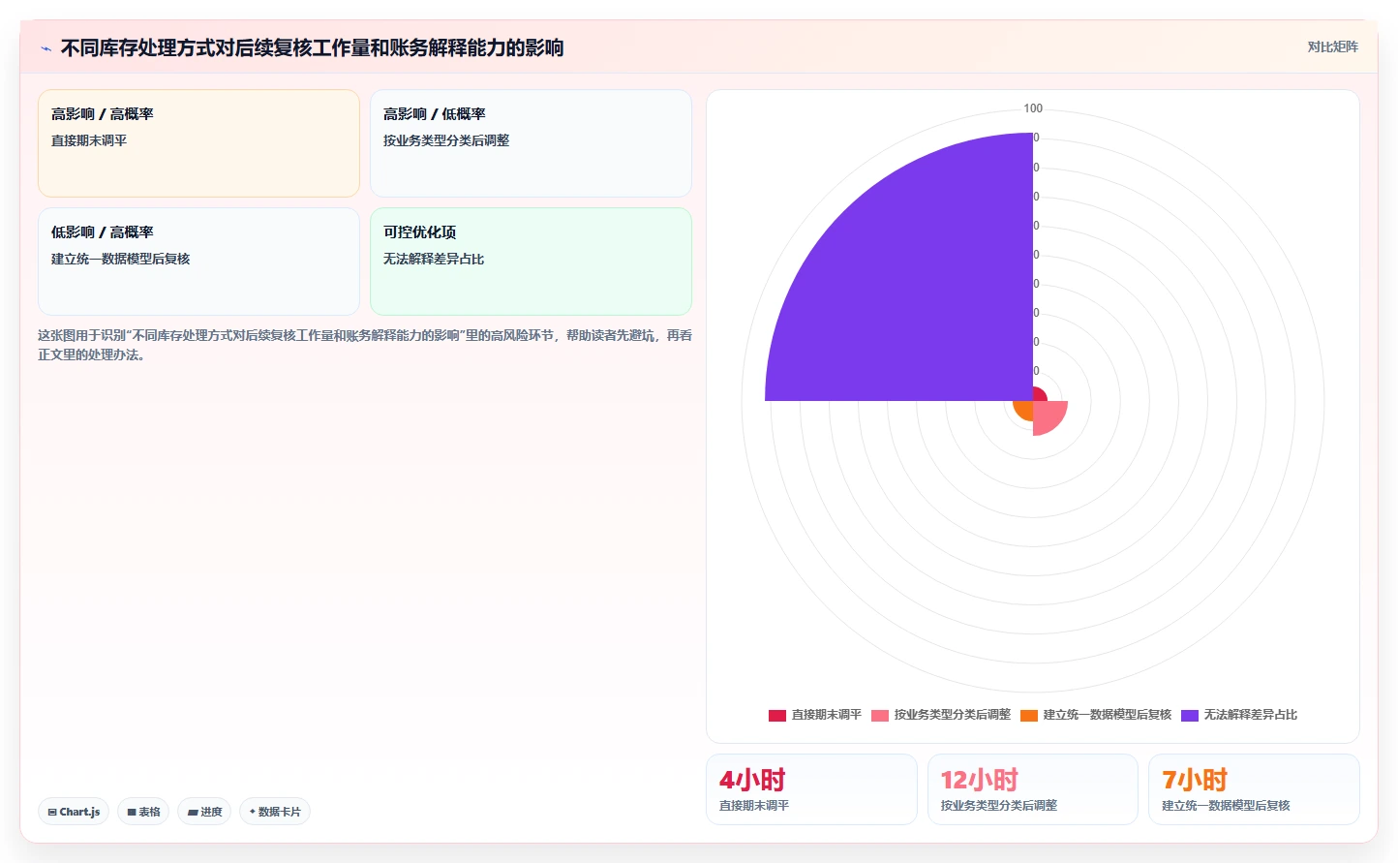Viewport: 1398px width, 863px height.
Task: Click the small icon before the page title
Action: [x=46, y=48]
